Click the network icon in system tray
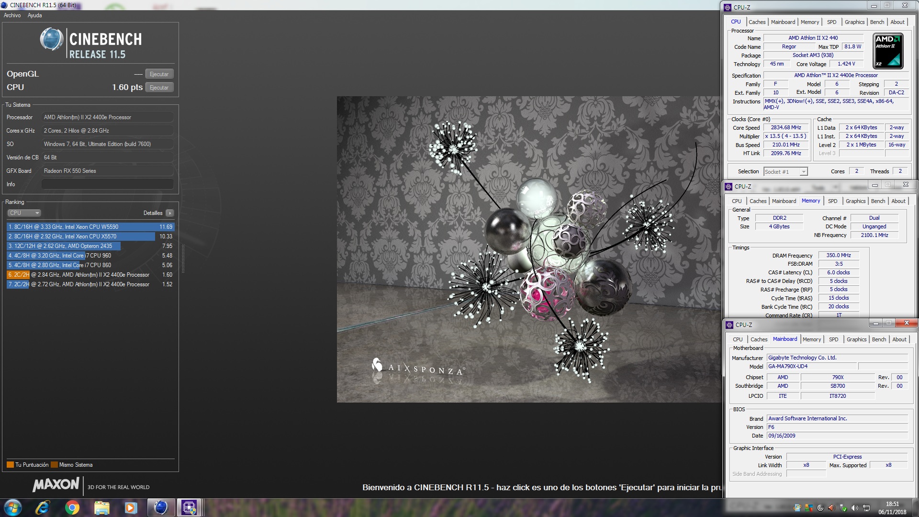 [x=866, y=508]
